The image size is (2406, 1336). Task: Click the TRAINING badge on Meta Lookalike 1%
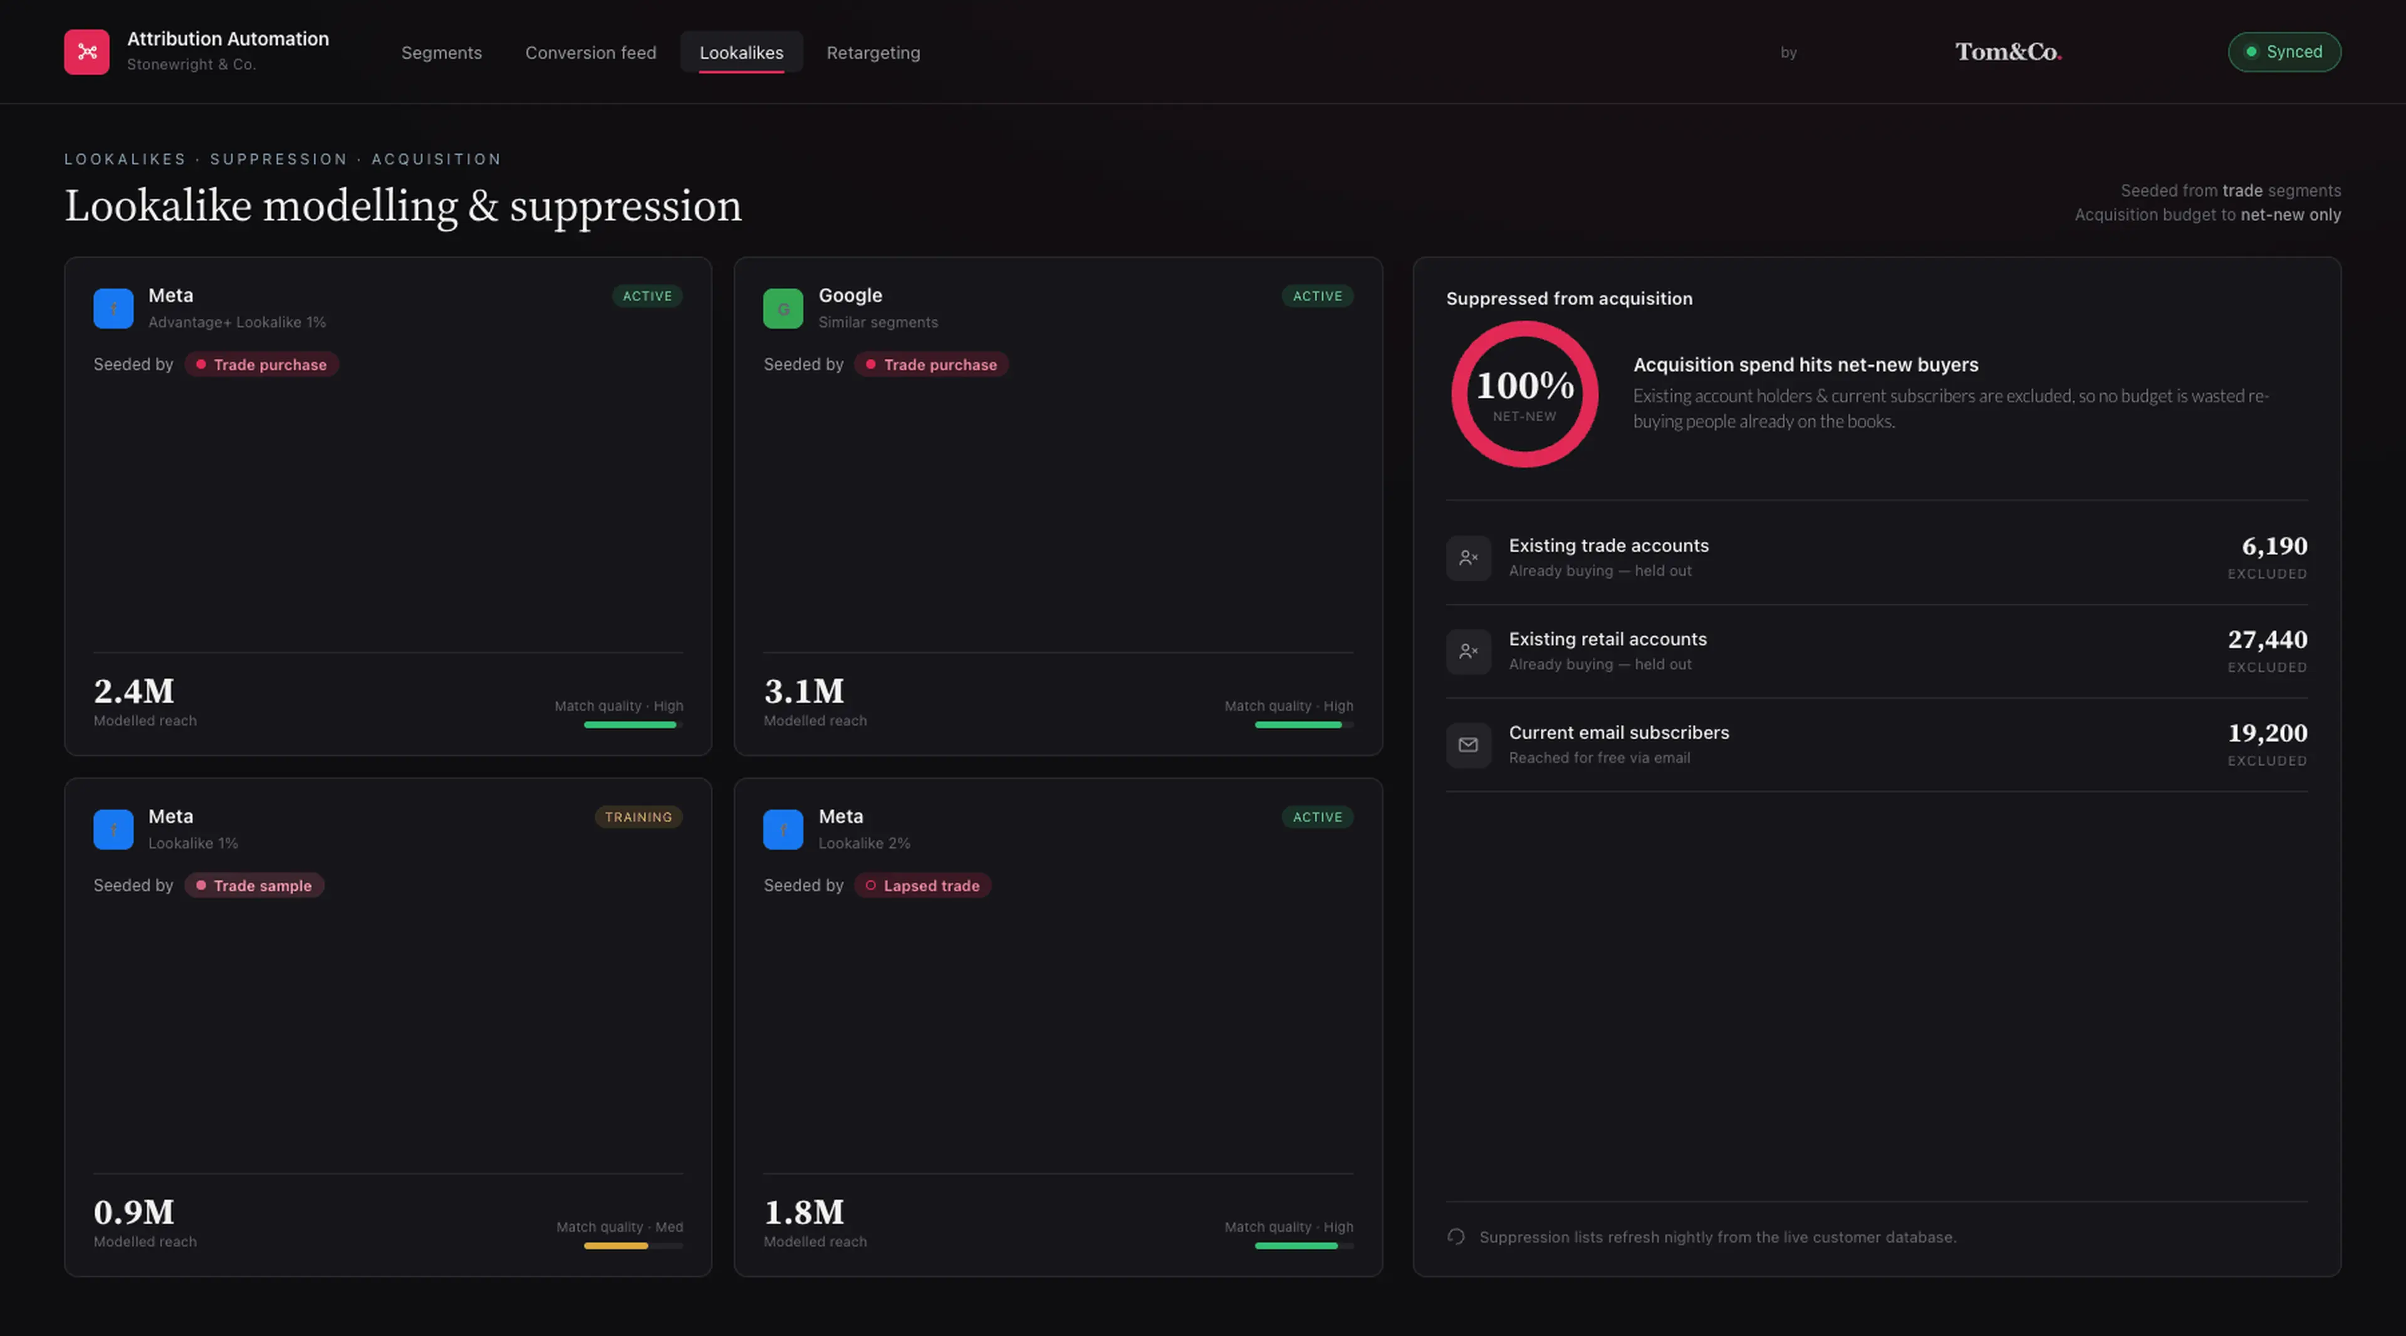638,817
